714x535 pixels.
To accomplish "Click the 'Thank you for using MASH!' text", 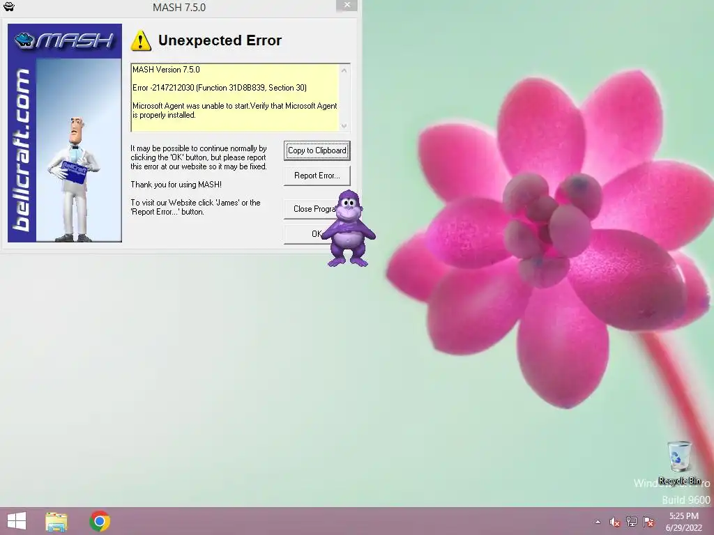I will tap(176, 185).
